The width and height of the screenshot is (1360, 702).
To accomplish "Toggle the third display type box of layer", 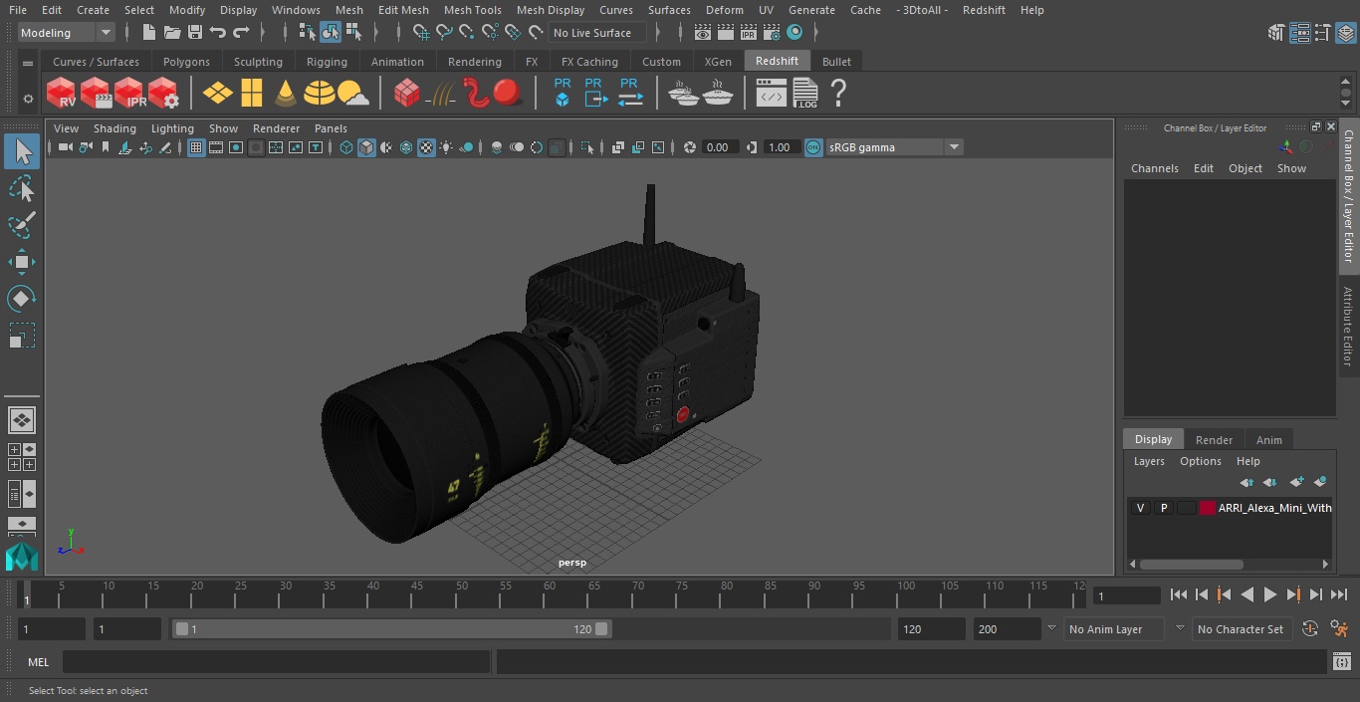I will point(1186,508).
